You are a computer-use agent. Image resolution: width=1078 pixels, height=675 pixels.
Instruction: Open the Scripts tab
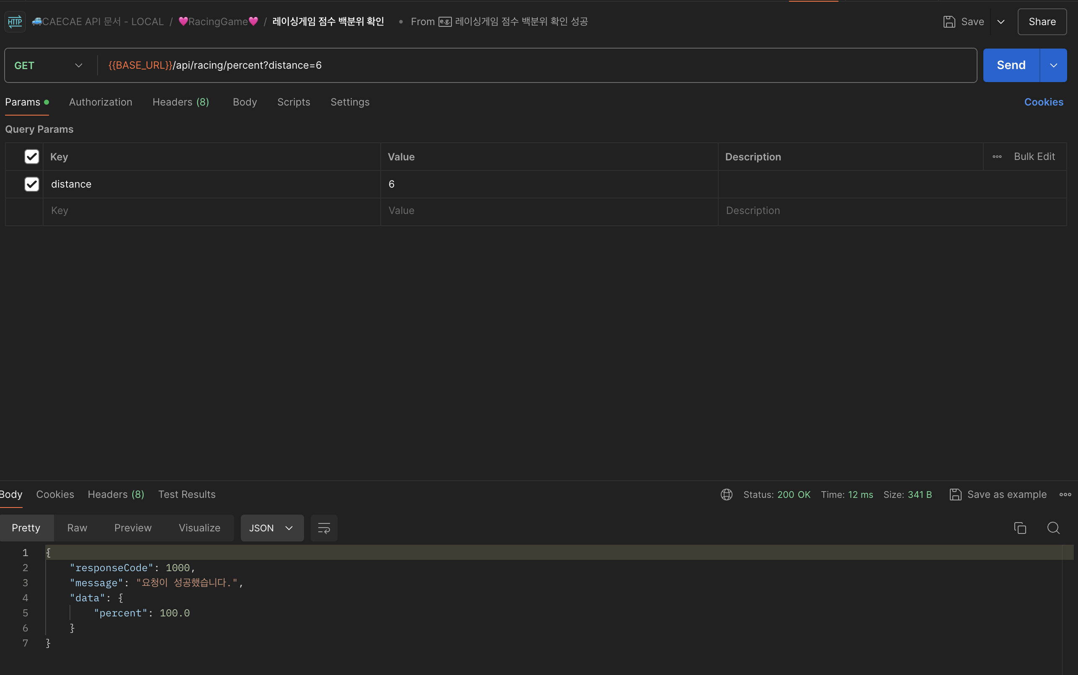[x=294, y=102]
